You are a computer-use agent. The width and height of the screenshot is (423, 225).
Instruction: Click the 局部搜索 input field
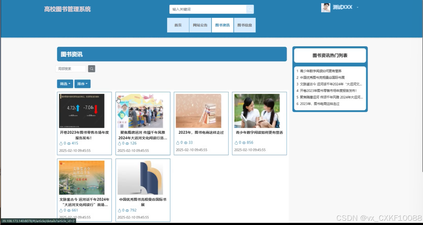[x=71, y=69]
